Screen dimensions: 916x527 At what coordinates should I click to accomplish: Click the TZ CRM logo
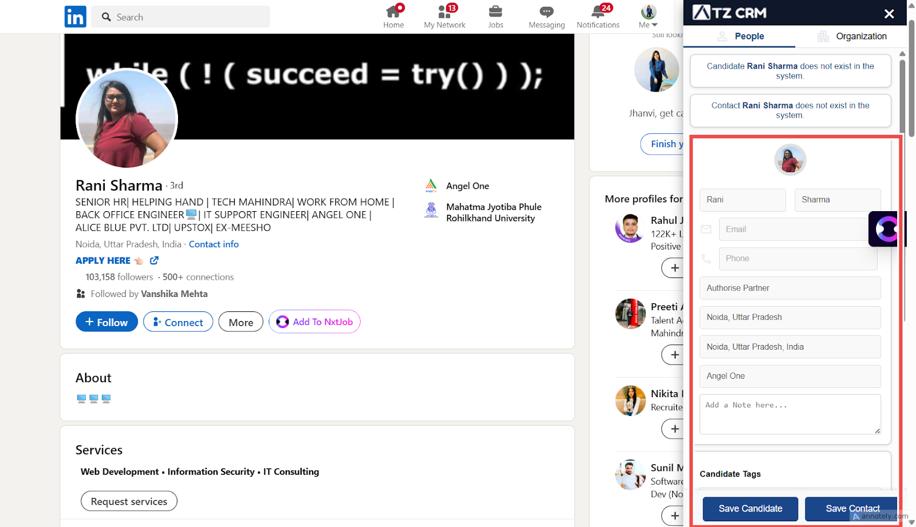729,13
